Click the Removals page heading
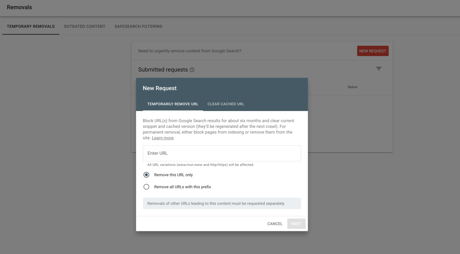This screenshot has height=254, width=460. (19, 7)
